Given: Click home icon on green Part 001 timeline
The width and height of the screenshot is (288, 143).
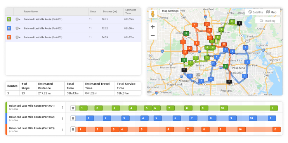Looking at the screenshot, I should [x=73, y=108].
